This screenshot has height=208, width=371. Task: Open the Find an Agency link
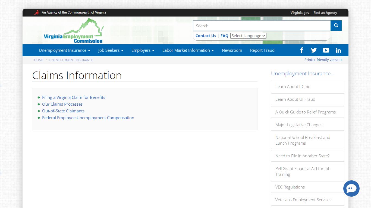coord(325,13)
